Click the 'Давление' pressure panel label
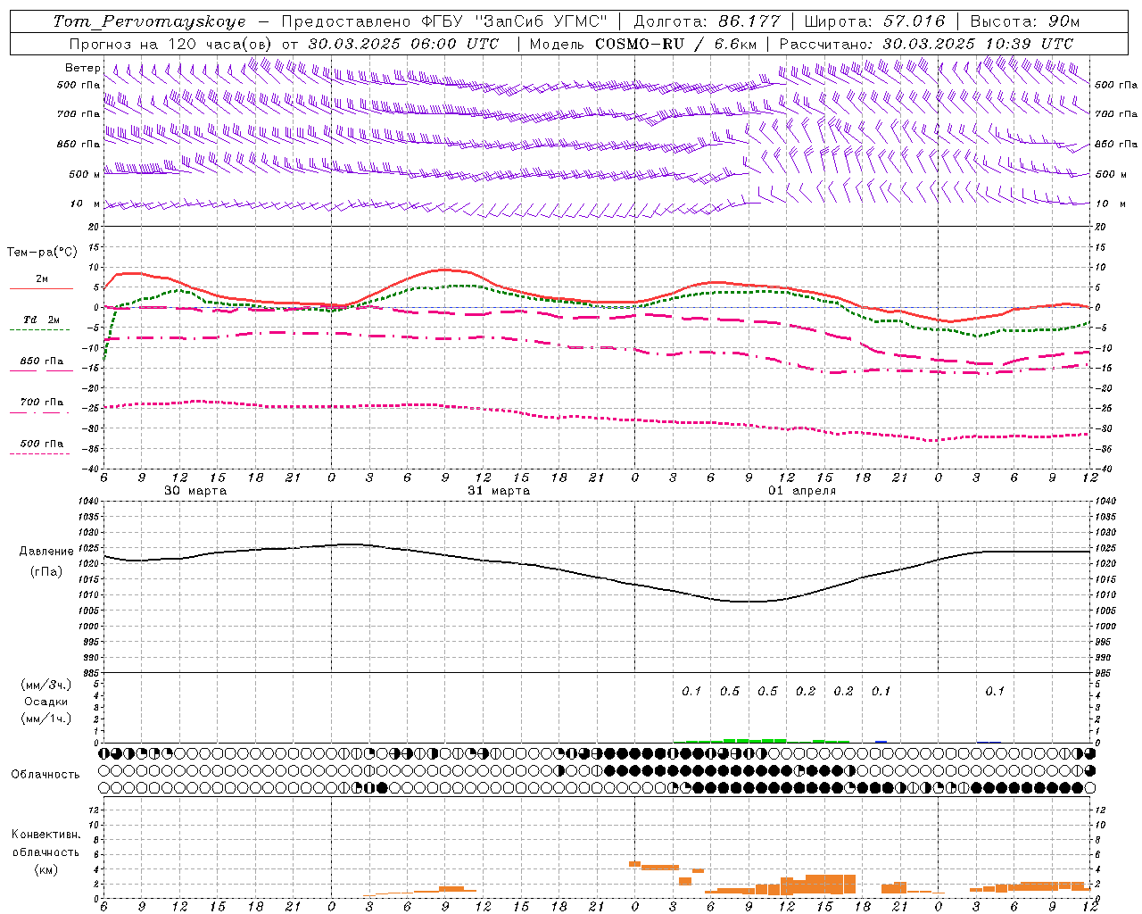Screen dimensions: 1142x914 pos(46,552)
